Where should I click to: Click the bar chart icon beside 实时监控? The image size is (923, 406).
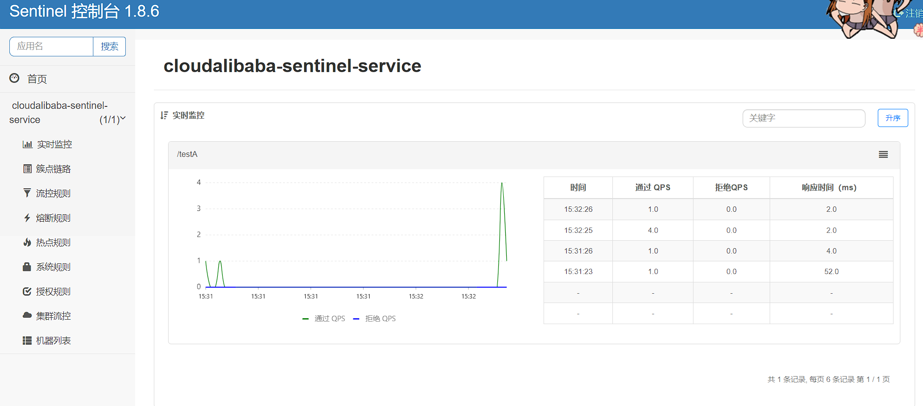pyautogui.click(x=28, y=144)
